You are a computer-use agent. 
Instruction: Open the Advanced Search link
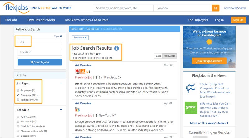235,8
